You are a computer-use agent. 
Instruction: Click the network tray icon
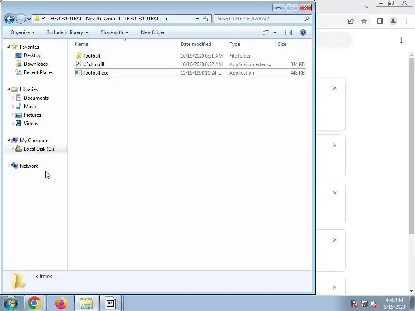pos(364,303)
